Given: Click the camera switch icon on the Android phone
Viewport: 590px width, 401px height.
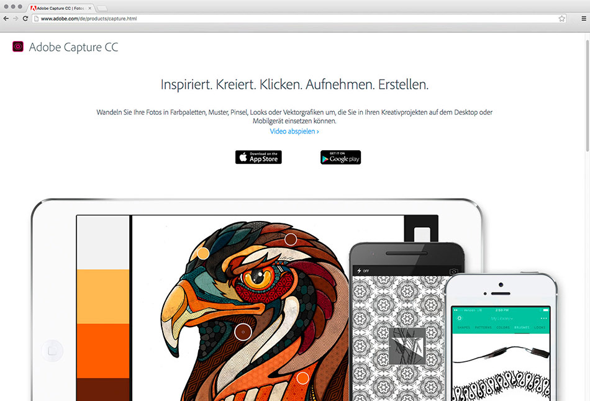Looking at the screenshot, I should coord(453,271).
